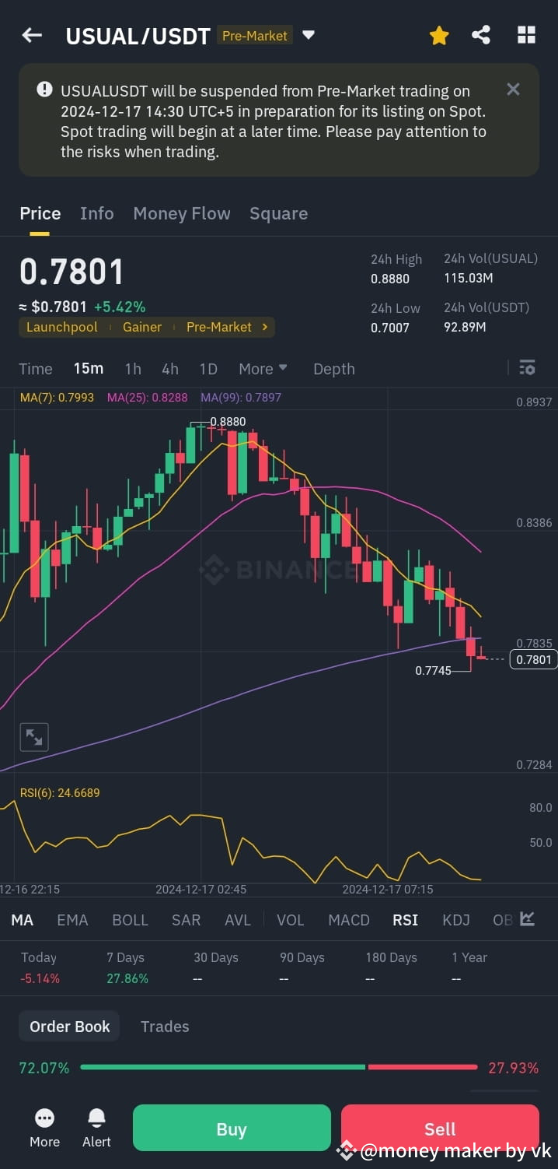
Task: Open the Money Flow tab
Action: click(182, 213)
